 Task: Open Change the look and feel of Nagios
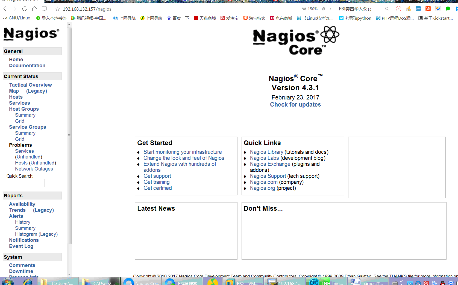click(184, 158)
